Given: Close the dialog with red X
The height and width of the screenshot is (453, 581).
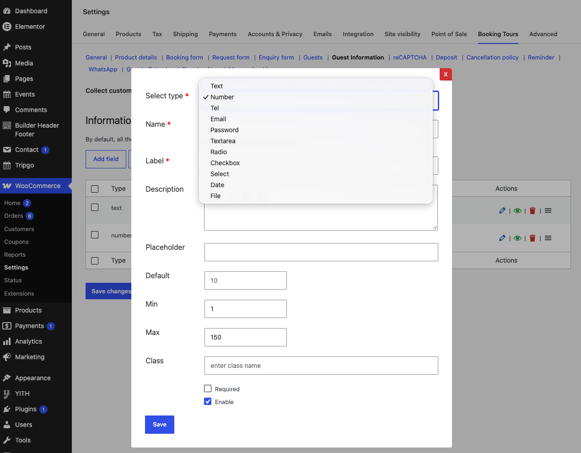Looking at the screenshot, I should pos(446,74).
